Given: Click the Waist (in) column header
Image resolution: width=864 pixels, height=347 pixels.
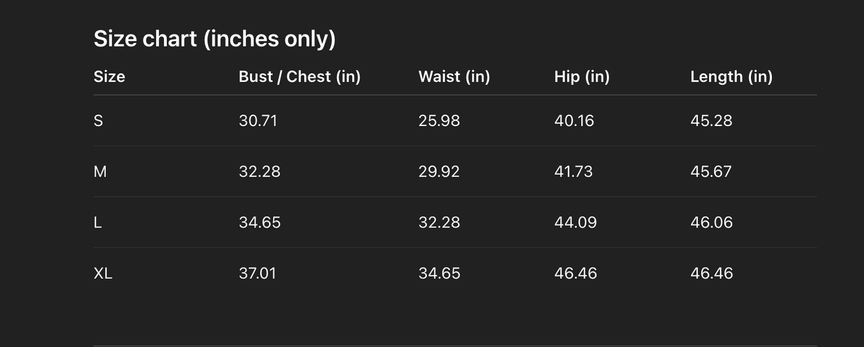Looking at the screenshot, I should coord(454,76).
